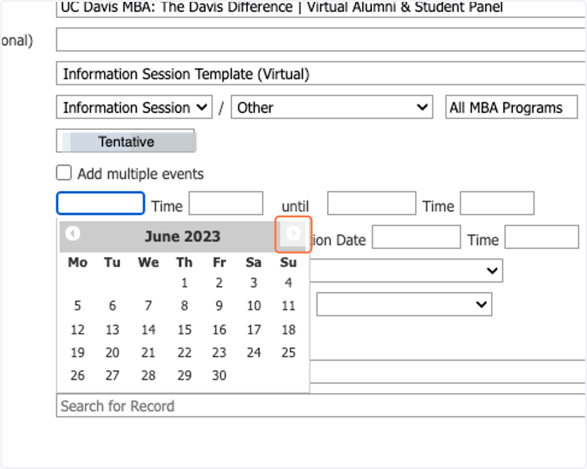Select June 29 in the calendar
Screen dimensions: 587x469
184,375
